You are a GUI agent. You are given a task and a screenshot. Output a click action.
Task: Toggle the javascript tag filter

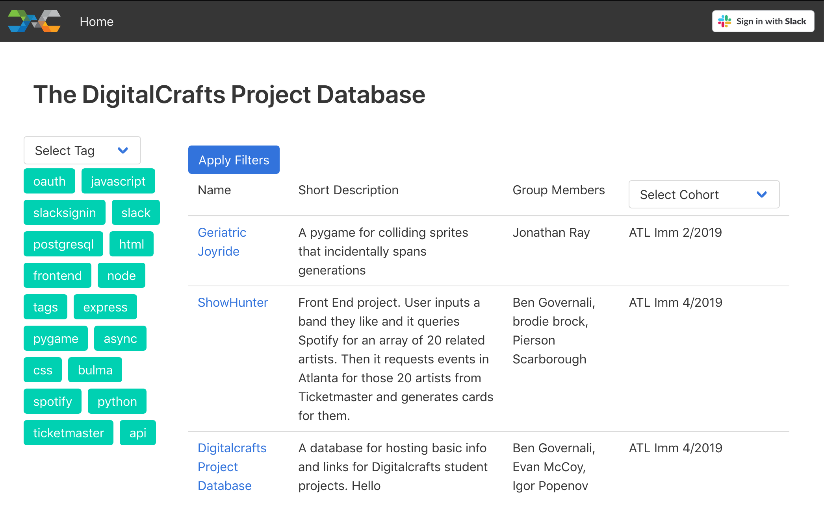point(118,181)
